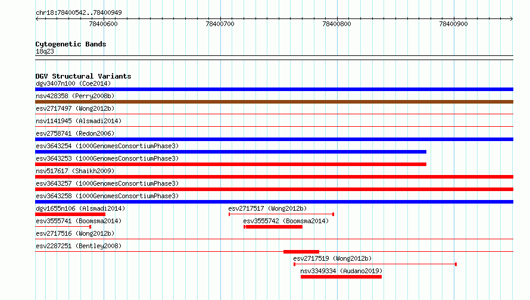Open esv2717497 (Wong2012b) variant label
Screen dimensions: 530x300
(x=75, y=108)
